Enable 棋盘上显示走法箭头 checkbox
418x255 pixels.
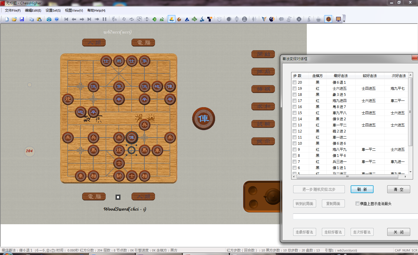(x=357, y=204)
